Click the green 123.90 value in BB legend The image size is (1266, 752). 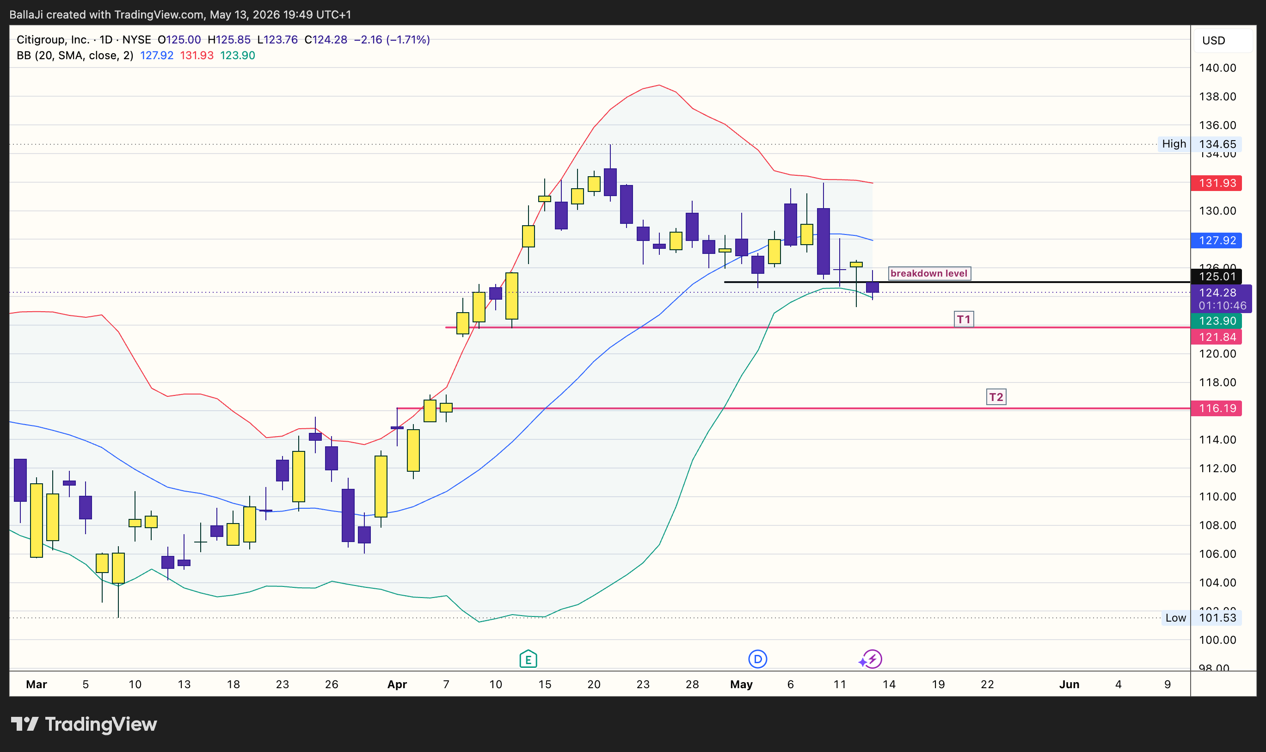237,56
